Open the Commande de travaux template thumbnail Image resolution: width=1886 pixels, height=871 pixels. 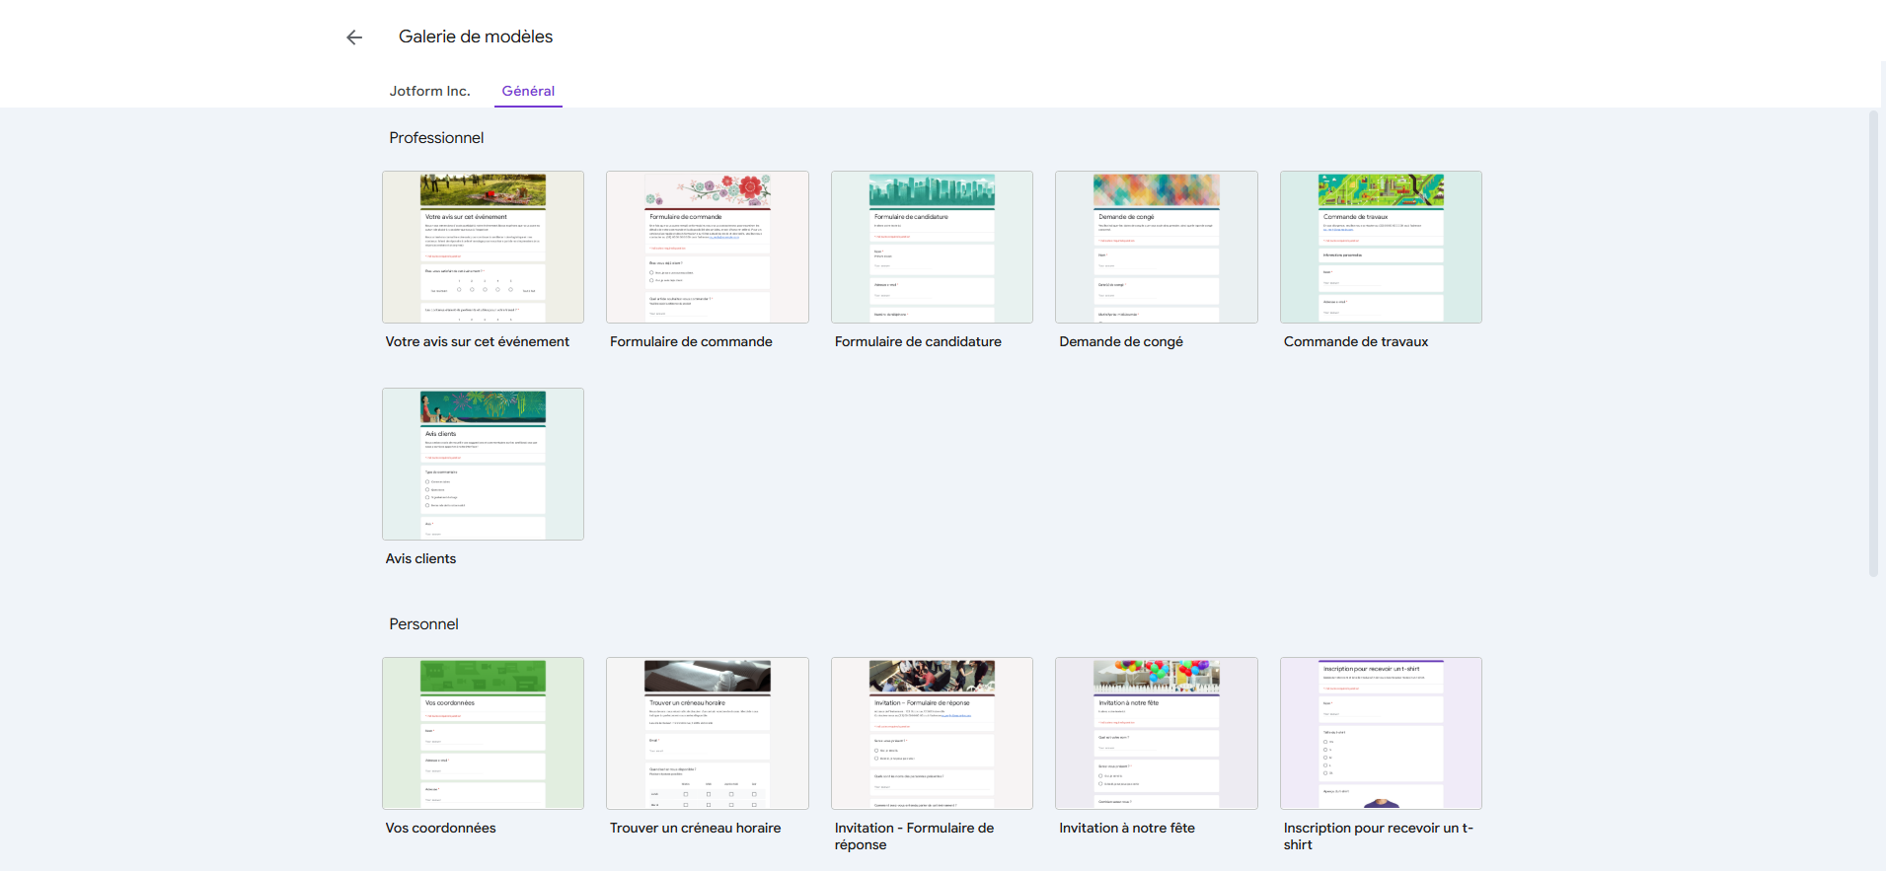tap(1381, 247)
